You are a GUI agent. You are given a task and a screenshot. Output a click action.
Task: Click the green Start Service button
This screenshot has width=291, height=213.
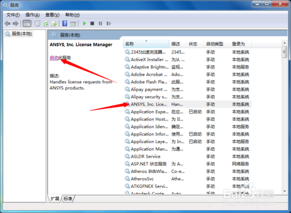click(84, 23)
